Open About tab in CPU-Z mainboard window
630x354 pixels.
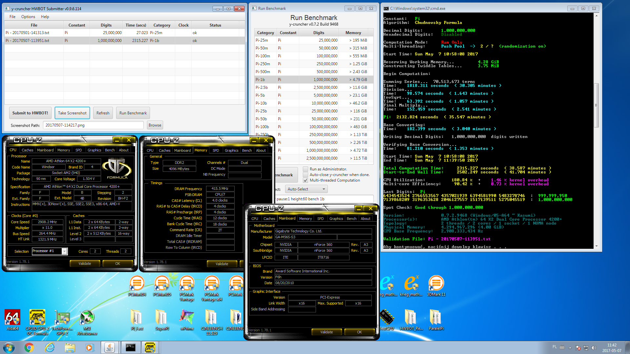[x=366, y=219]
